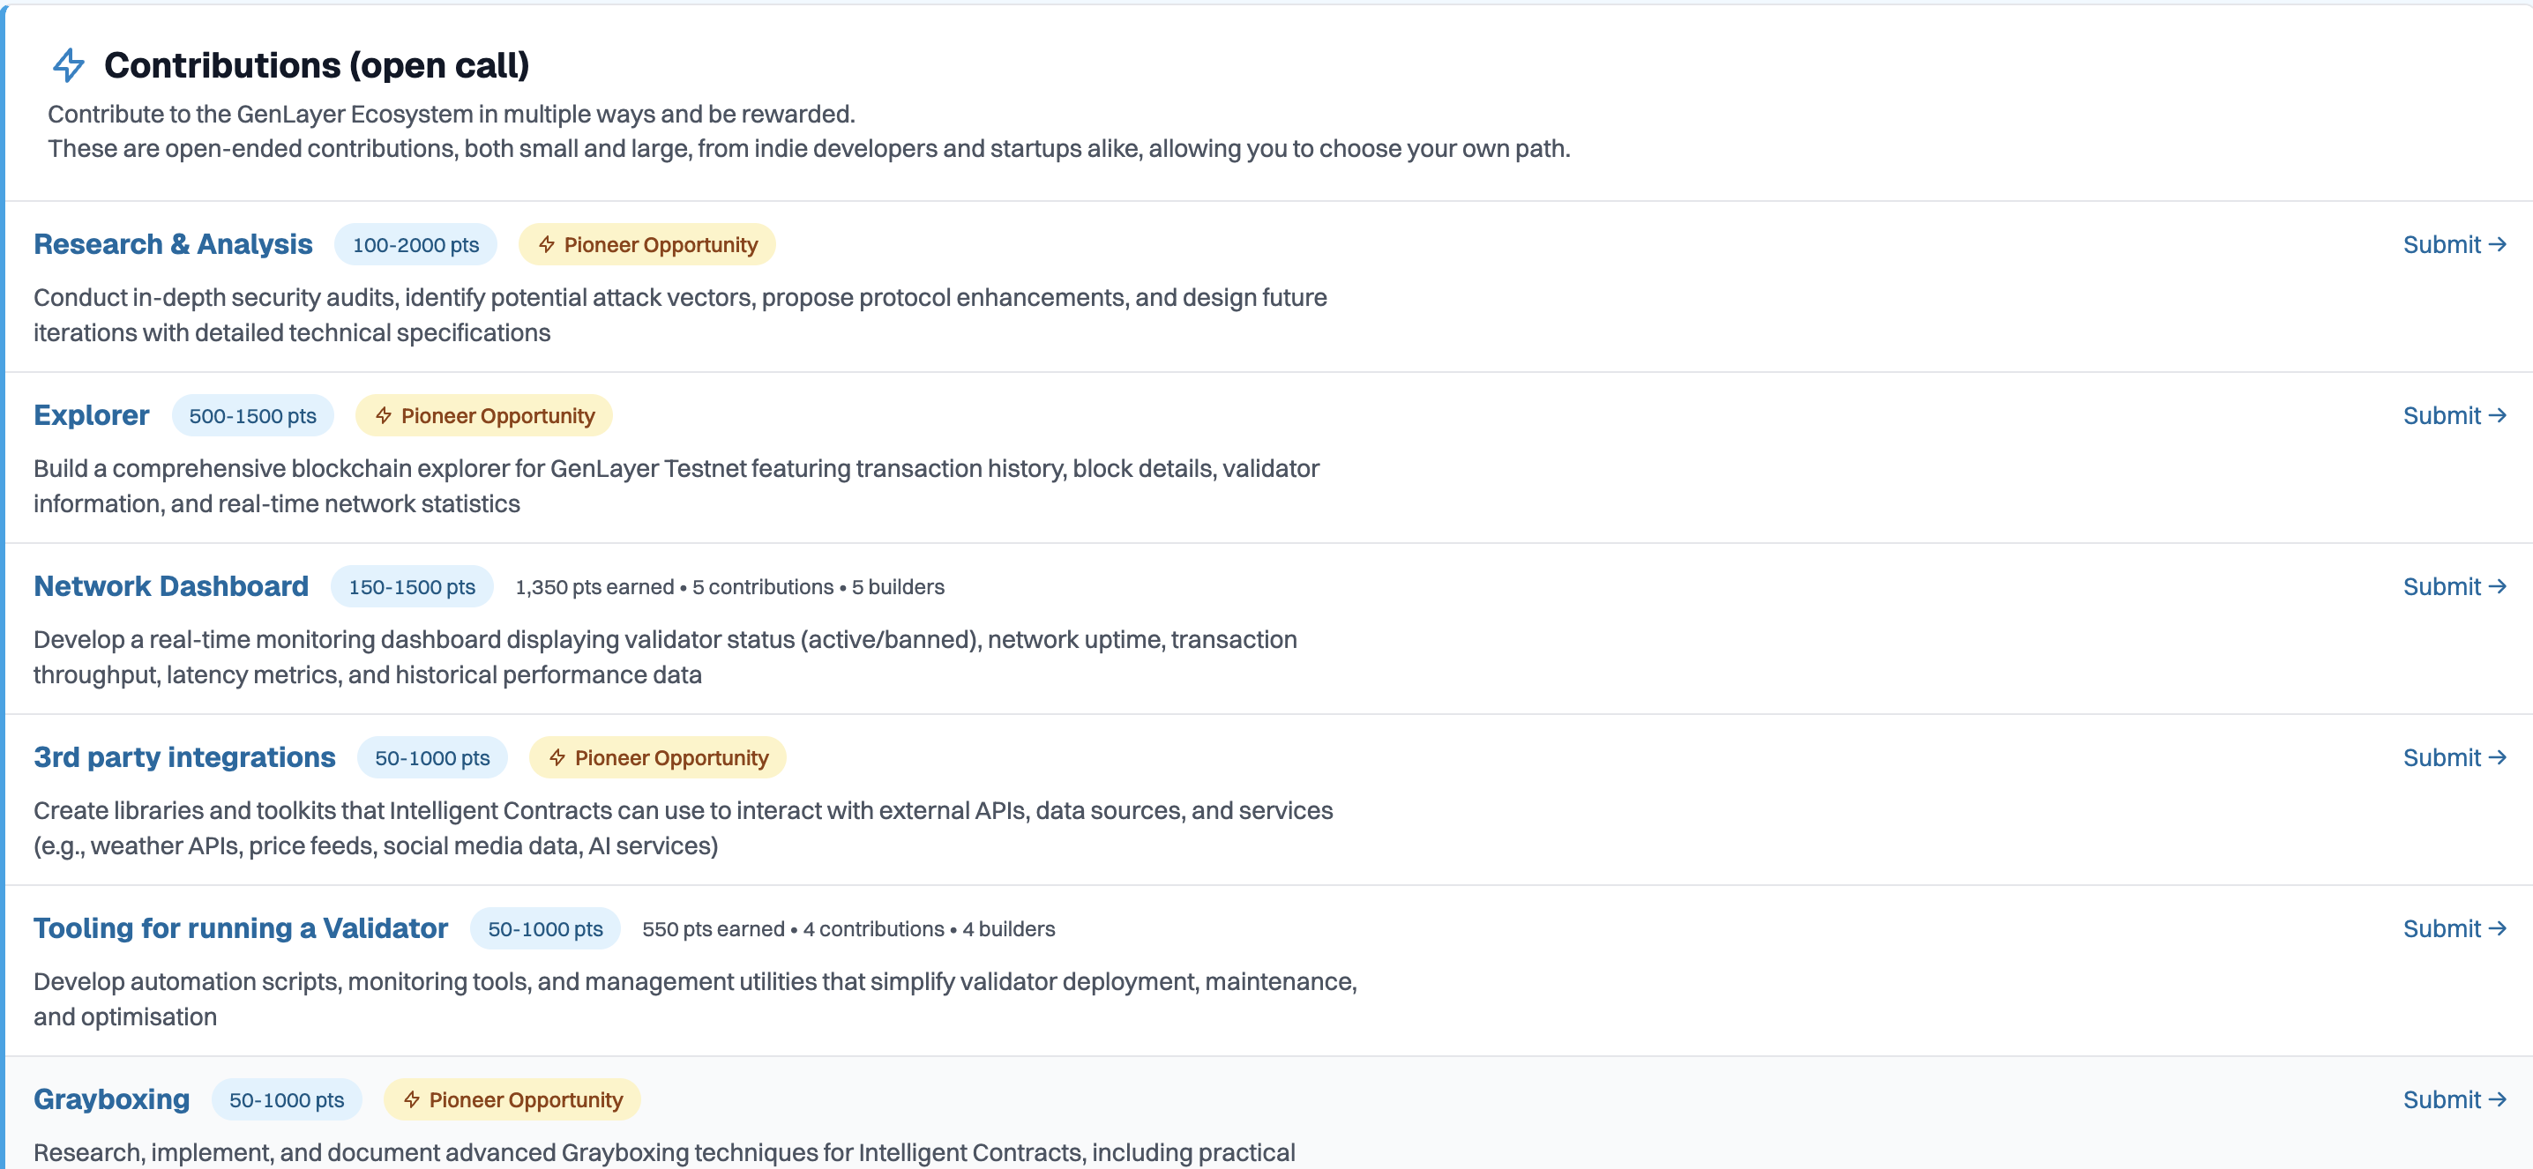Submit an Explorer contribution
Screen dimensions: 2533x1169
tap(2441, 416)
